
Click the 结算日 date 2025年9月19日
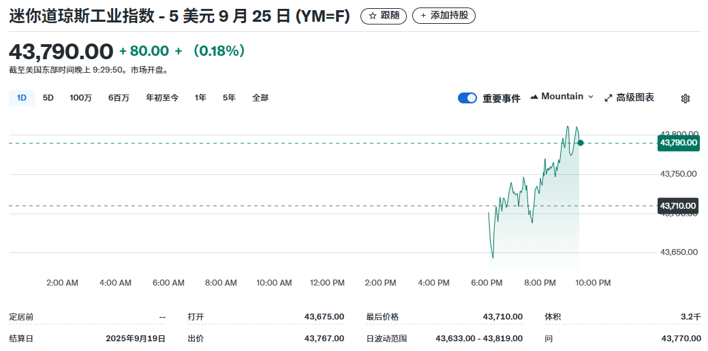(x=136, y=338)
